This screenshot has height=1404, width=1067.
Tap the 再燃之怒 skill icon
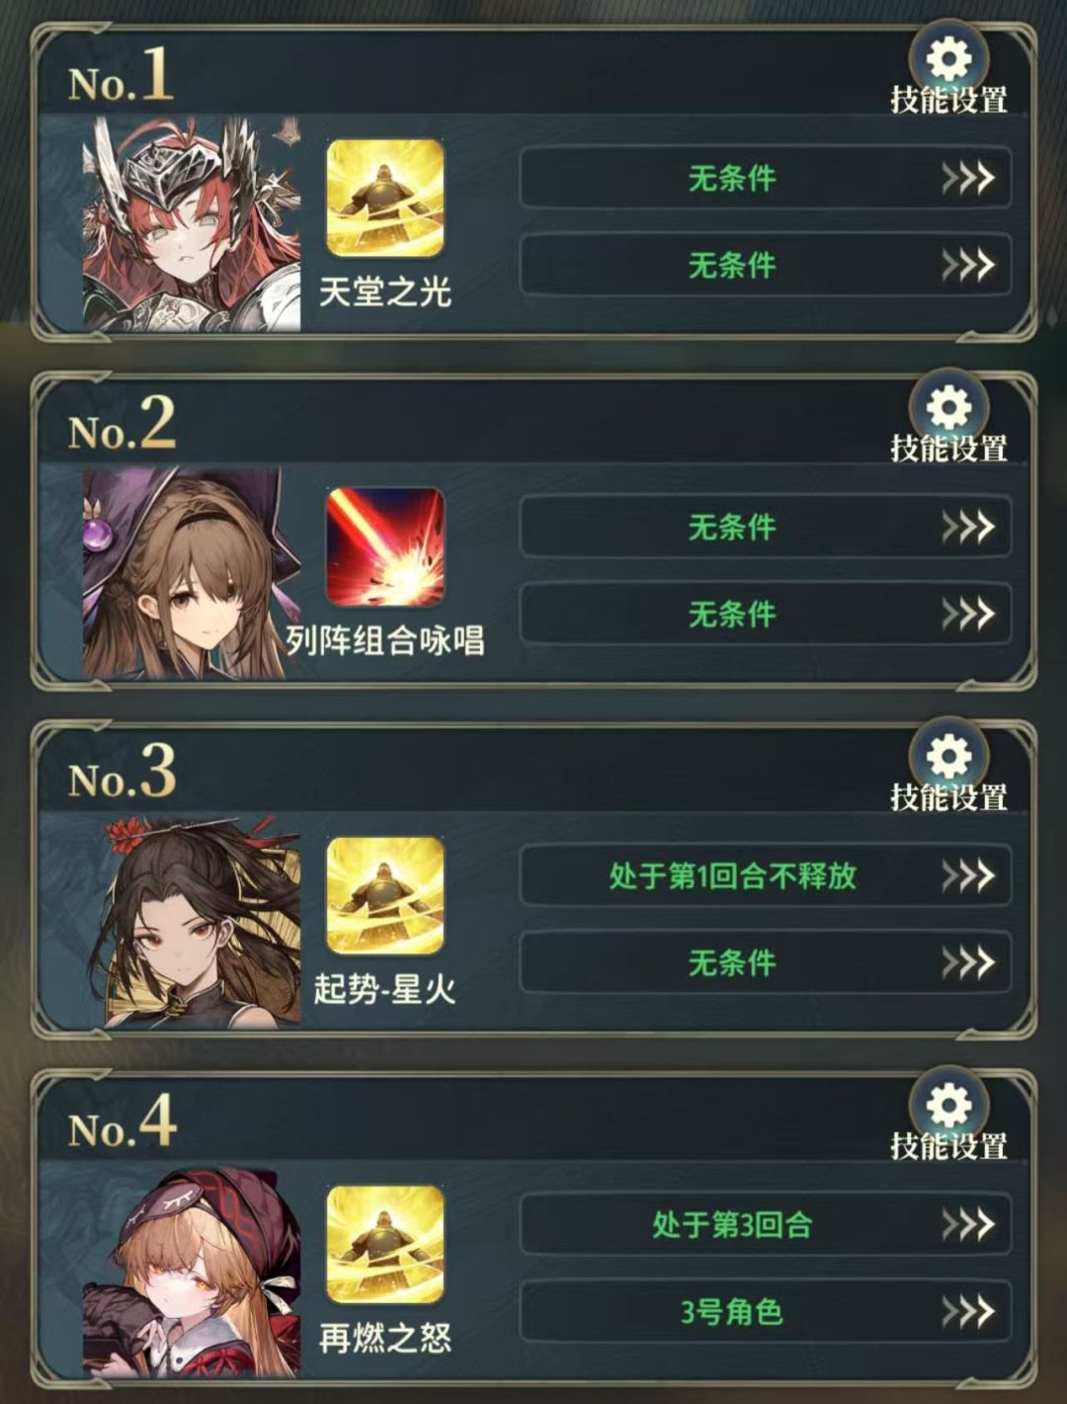point(385,1244)
